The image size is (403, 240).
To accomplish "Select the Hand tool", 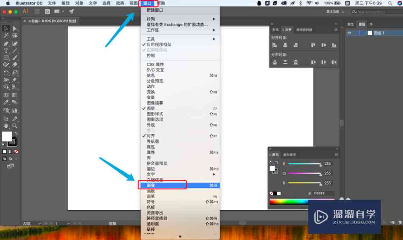I will [6, 126].
